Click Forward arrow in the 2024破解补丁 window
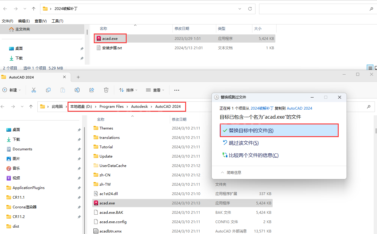Image resolution: width=377 pixels, height=234 pixels. point(15,9)
